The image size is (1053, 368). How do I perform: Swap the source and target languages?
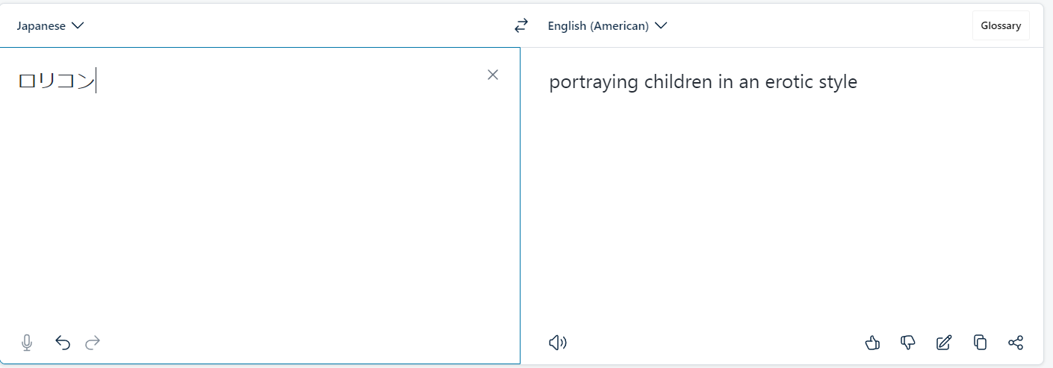[x=521, y=25]
